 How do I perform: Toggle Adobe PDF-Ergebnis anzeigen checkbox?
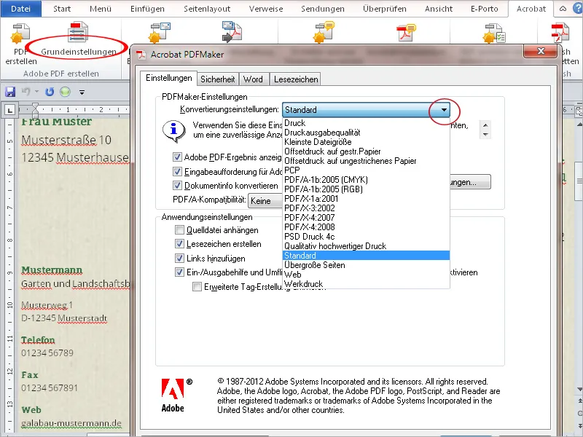pyautogui.click(x=177, y=157)
